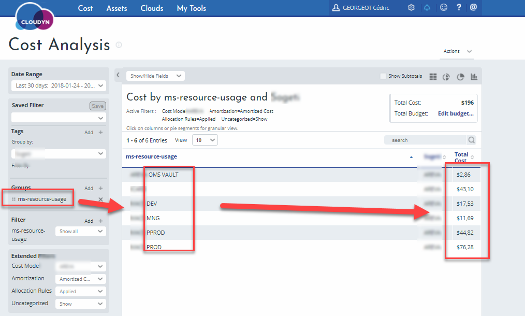This screenshot has width=525, height=316.
Task: Select the OMS VAULT row
Action: [x=301, y=175]
